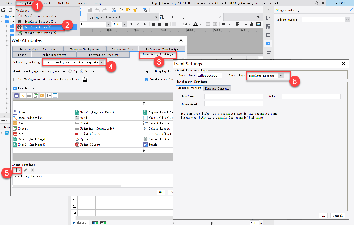Switch to the Browser Background tab
This screenshot has width=354, height=225.
85,49
